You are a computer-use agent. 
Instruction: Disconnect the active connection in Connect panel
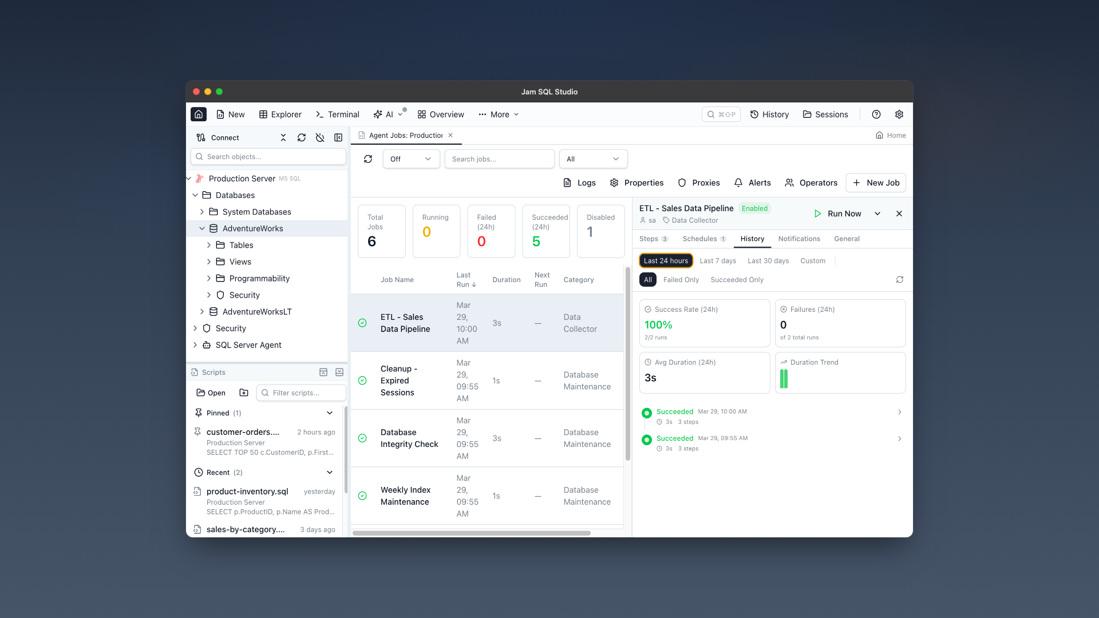(x=320, y=137)
